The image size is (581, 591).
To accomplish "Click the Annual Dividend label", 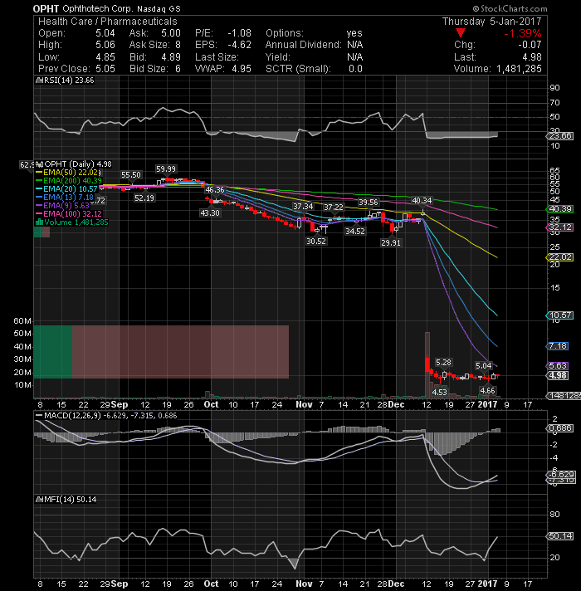I will pos(303,45).
